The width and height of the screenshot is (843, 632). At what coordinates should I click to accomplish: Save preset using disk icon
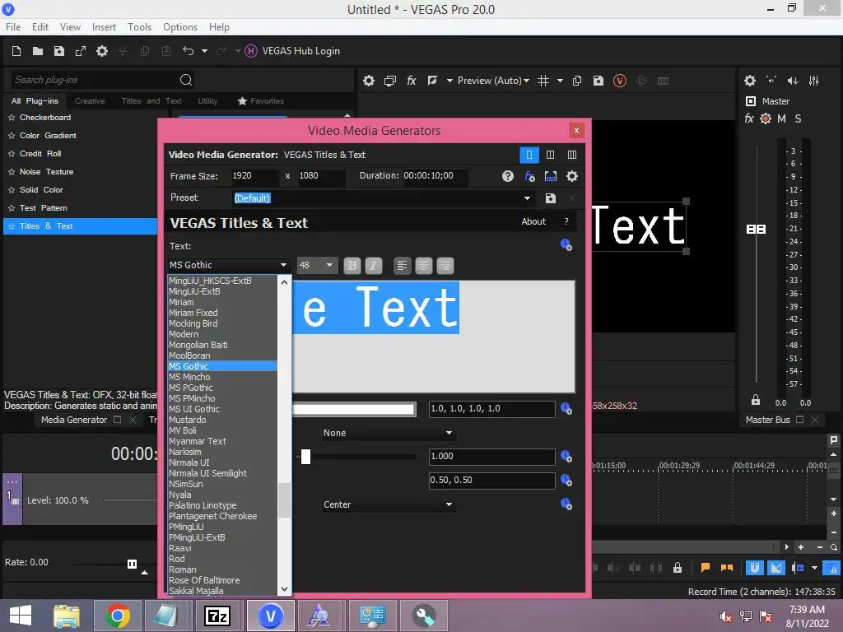pyautogui.click(x=551, y=198)
